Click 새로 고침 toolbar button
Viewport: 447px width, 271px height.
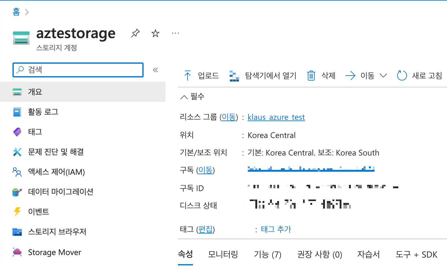point(427,76)
